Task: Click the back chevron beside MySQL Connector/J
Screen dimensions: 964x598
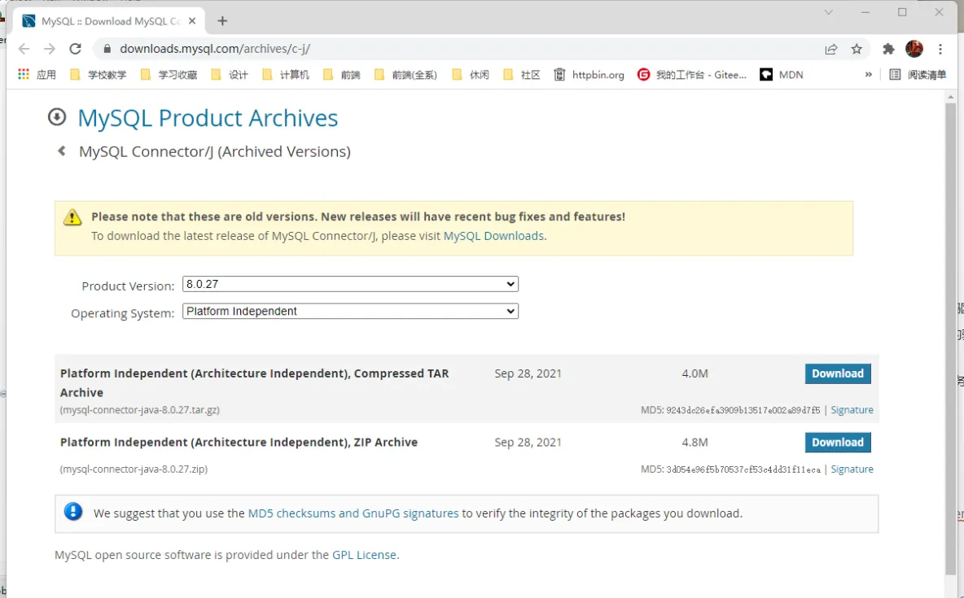Action: (x=62, y=151)
